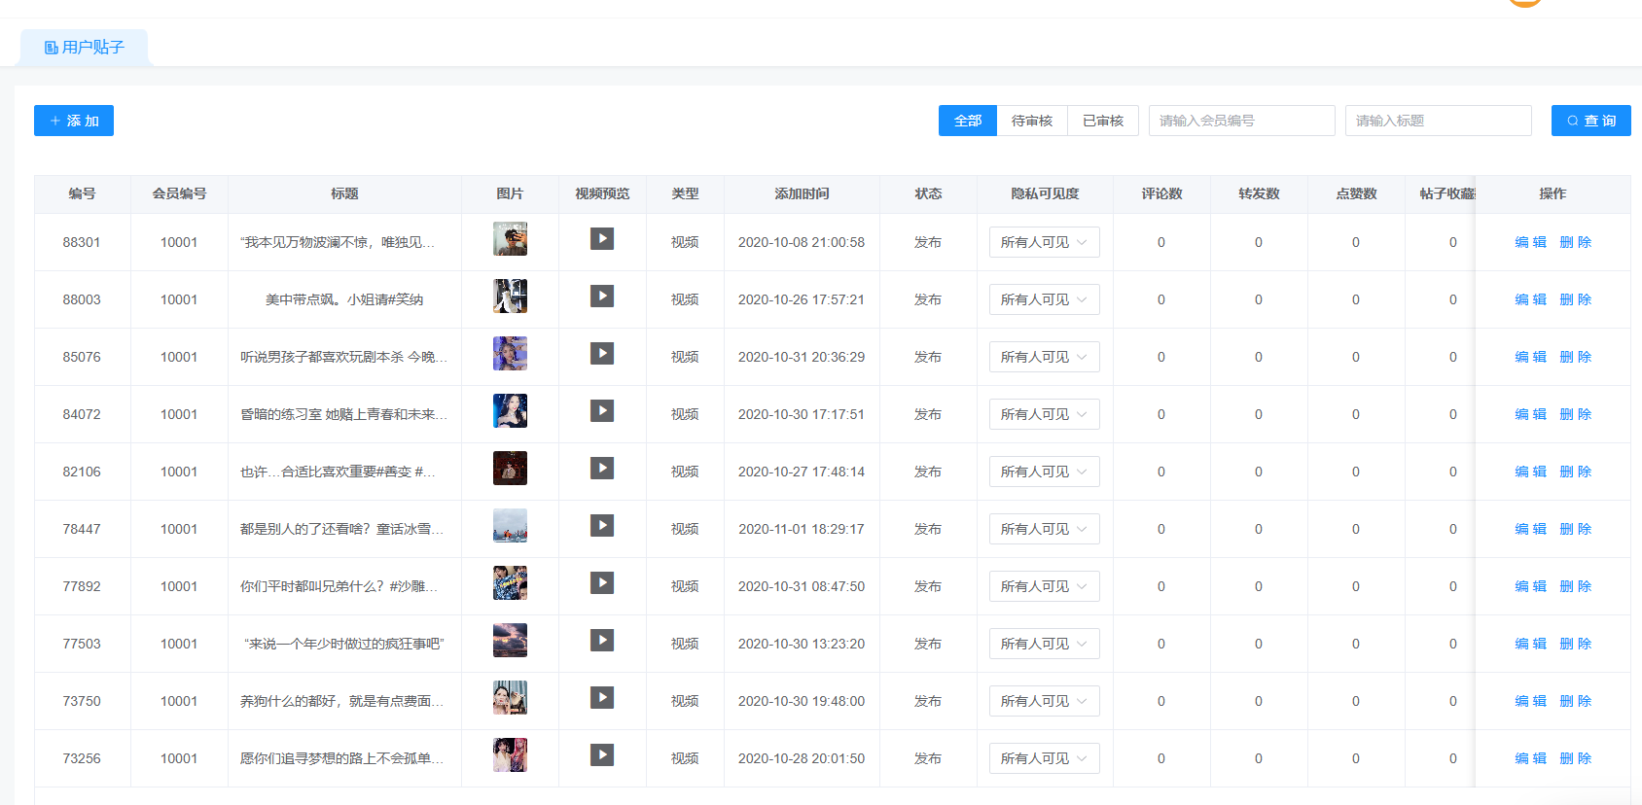This screenshot has height=805, width=1642.
Task: Open thumbnail image of post 88003
Action: coord(510,297)
